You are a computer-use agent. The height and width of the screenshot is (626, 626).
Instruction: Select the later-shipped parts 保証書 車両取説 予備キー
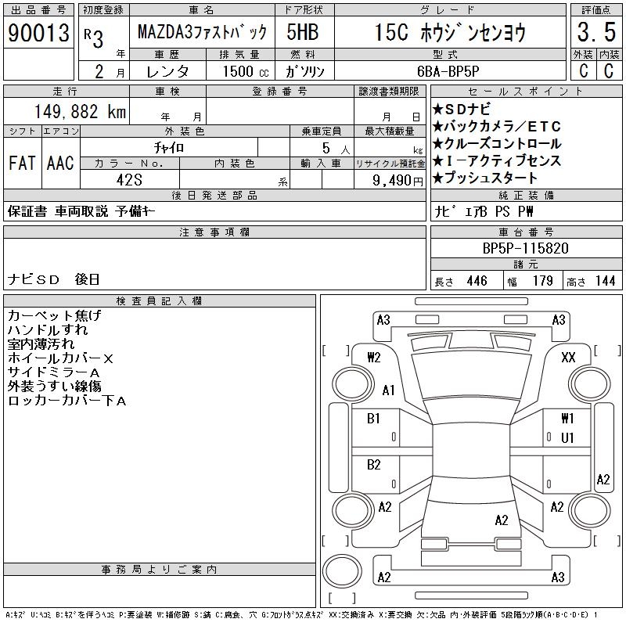(x=81, y=211)
